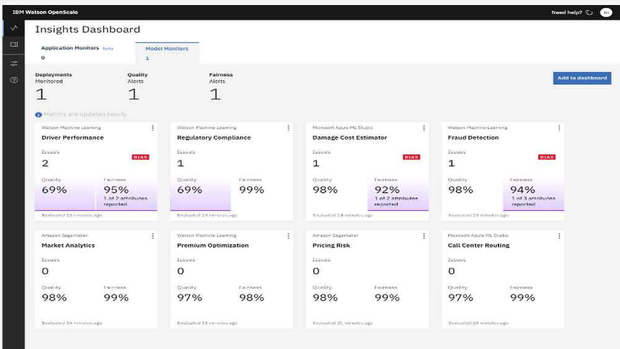Open the Insights activity icon in sidebar

(14, 28)
